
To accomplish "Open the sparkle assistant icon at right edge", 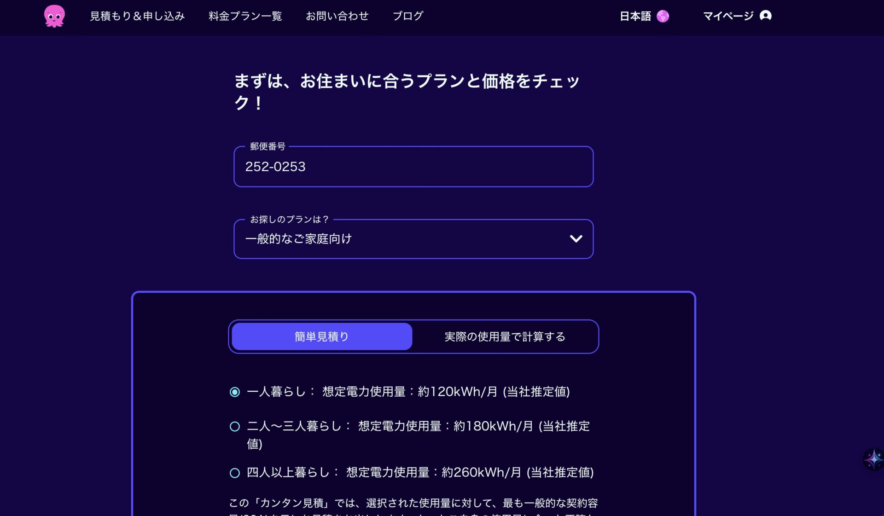I will pyautogui.click(x=873, y=459).
